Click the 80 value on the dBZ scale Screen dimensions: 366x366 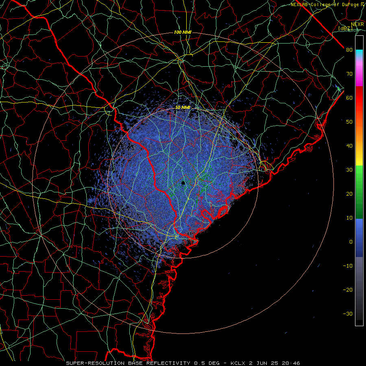(349, 50)
